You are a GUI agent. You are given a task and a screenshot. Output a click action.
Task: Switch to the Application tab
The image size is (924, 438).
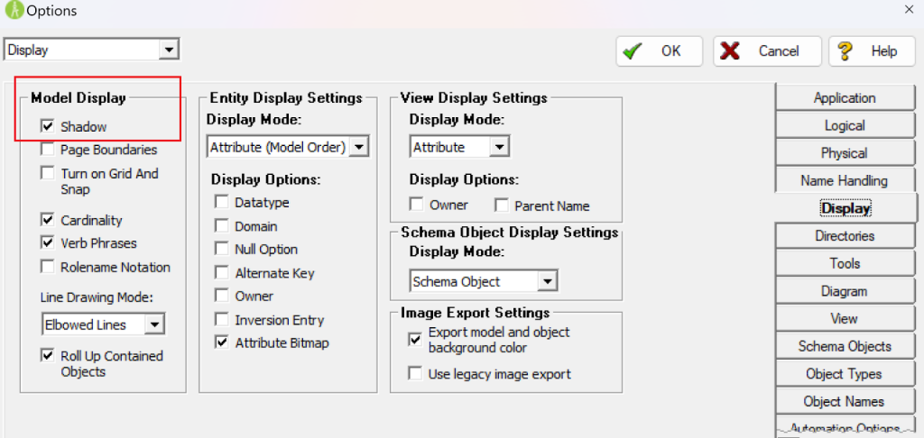(845, 98)
